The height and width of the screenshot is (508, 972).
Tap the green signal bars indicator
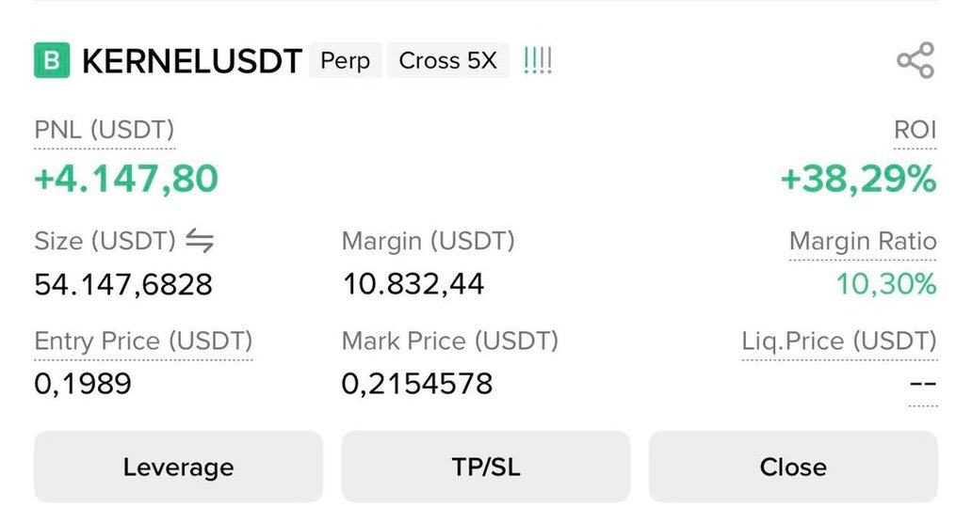[x=537, y=61]
